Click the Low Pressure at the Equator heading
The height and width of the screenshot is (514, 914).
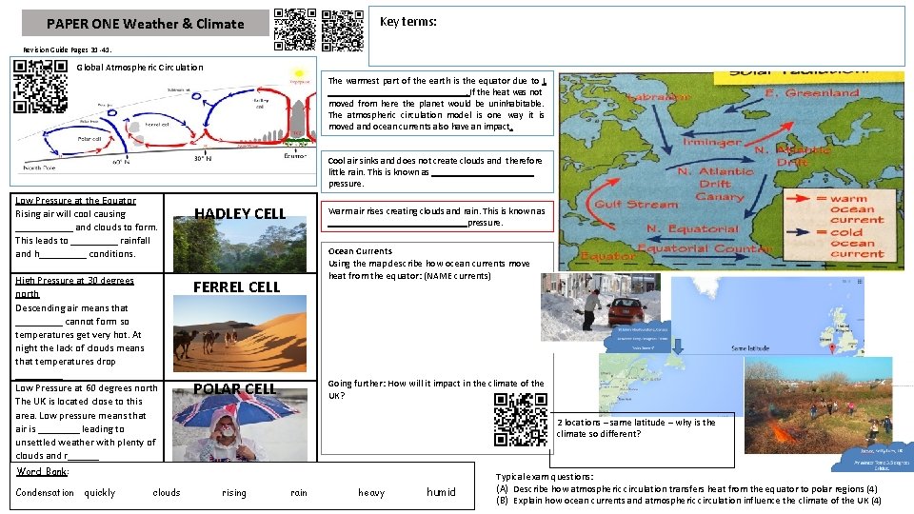[x=76, y=201]
